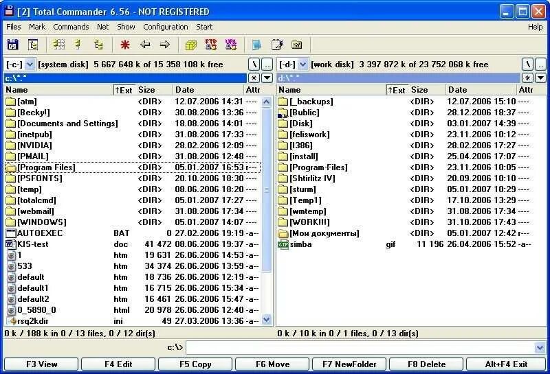The width and height of the screenshot is (550, 374).
Task: Open FTP connect toolbar icon
Action: tap(211, 45)
